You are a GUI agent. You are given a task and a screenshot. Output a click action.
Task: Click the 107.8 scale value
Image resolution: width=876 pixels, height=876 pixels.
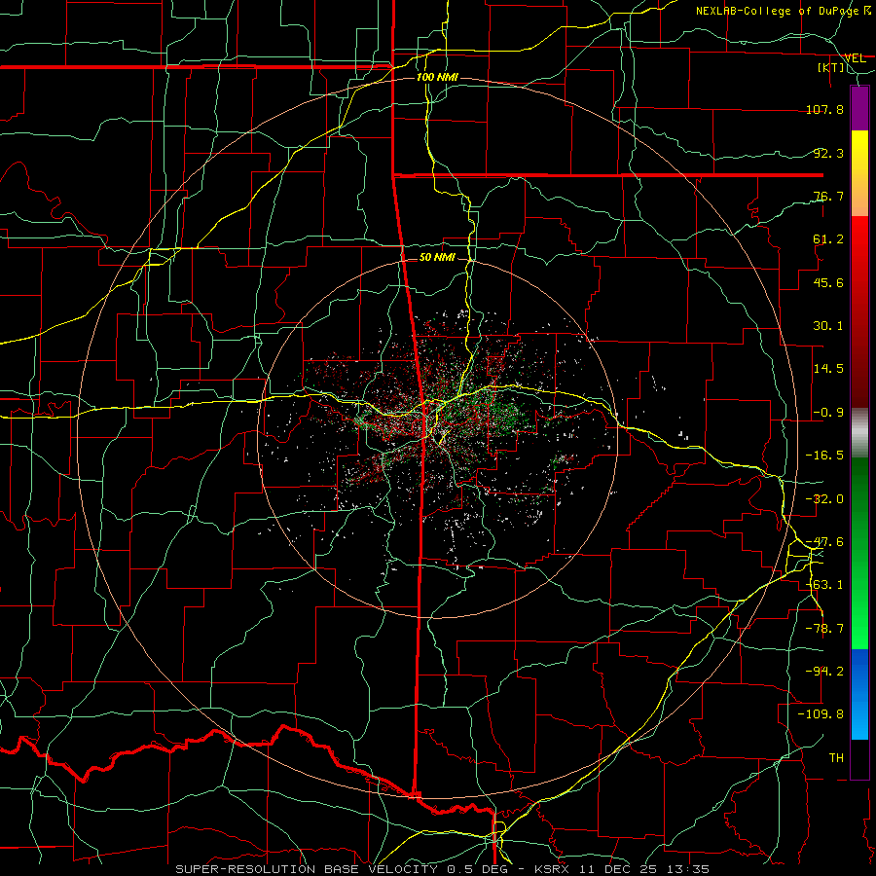click(824, 109)
